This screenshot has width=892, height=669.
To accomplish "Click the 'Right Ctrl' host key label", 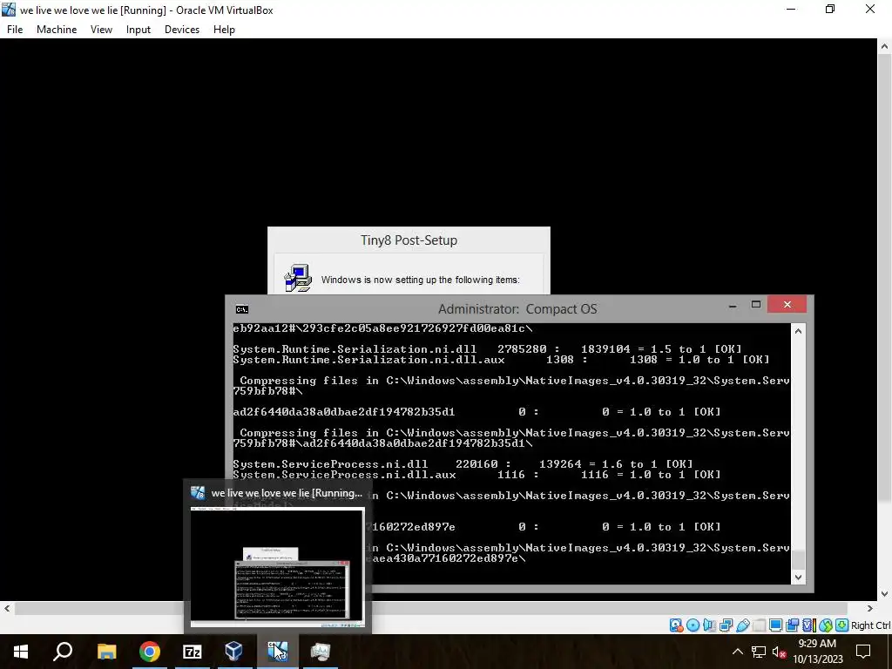I will tap(871, 625).
